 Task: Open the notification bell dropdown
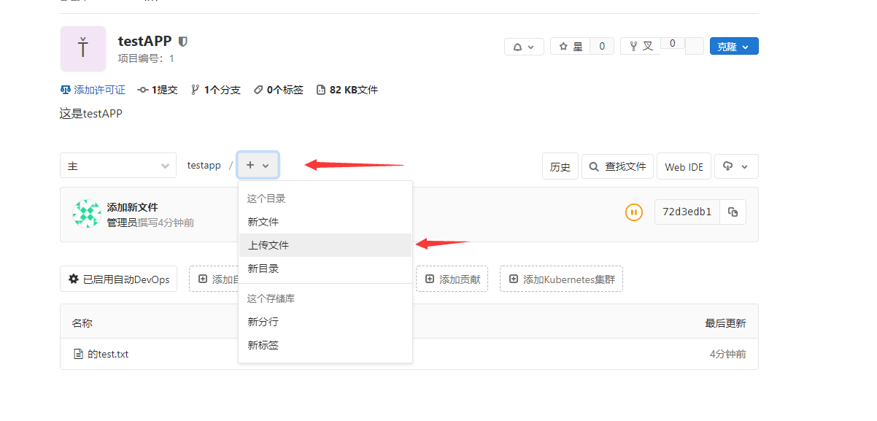524,47
